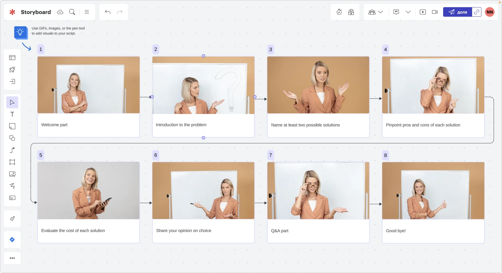Copy board link with chain icon

pyautogui.click(x=477, y=12)
